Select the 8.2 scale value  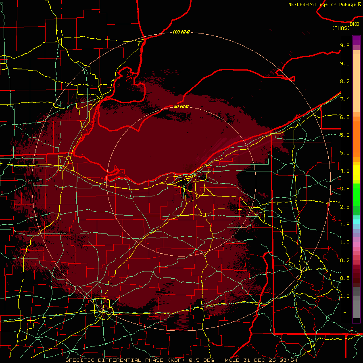[345, 81]
